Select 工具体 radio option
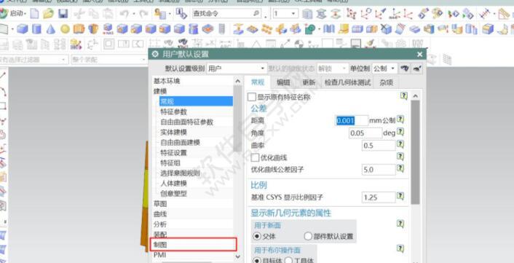The height and width of the screenshot is (263, 514). point(288,261)
